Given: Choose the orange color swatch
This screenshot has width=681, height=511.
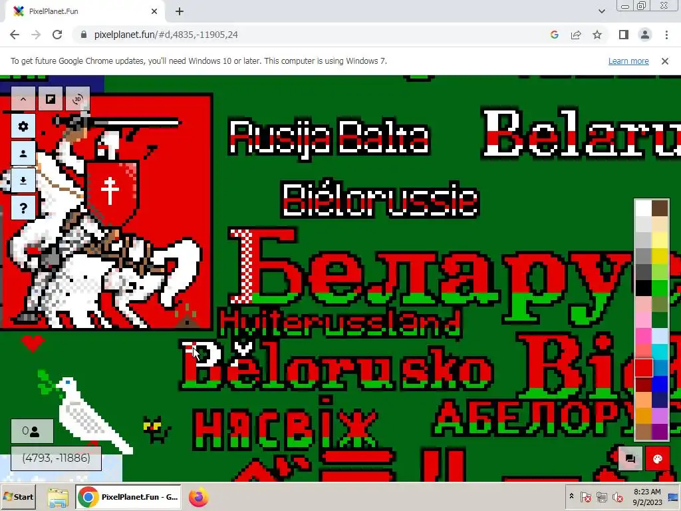Looking at the screenshot, I should pyautogui.click(x=644, y=416).
